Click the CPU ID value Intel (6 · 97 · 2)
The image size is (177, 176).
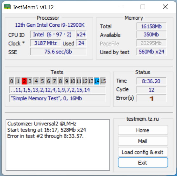click(53, 34)
